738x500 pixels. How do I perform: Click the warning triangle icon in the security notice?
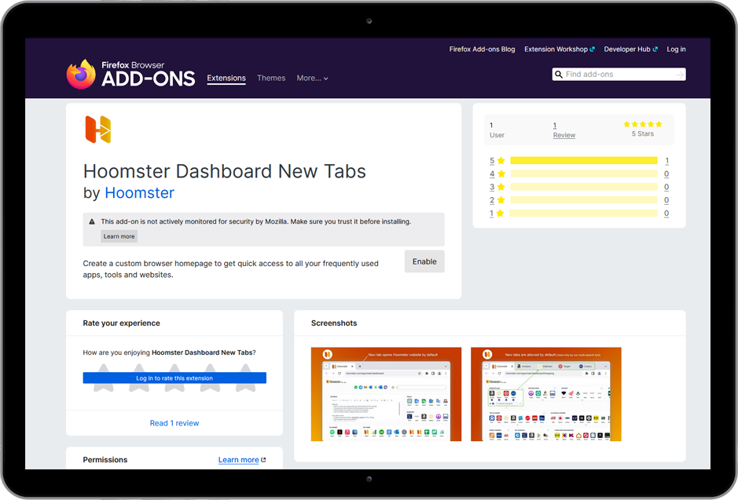click(92, 221)
